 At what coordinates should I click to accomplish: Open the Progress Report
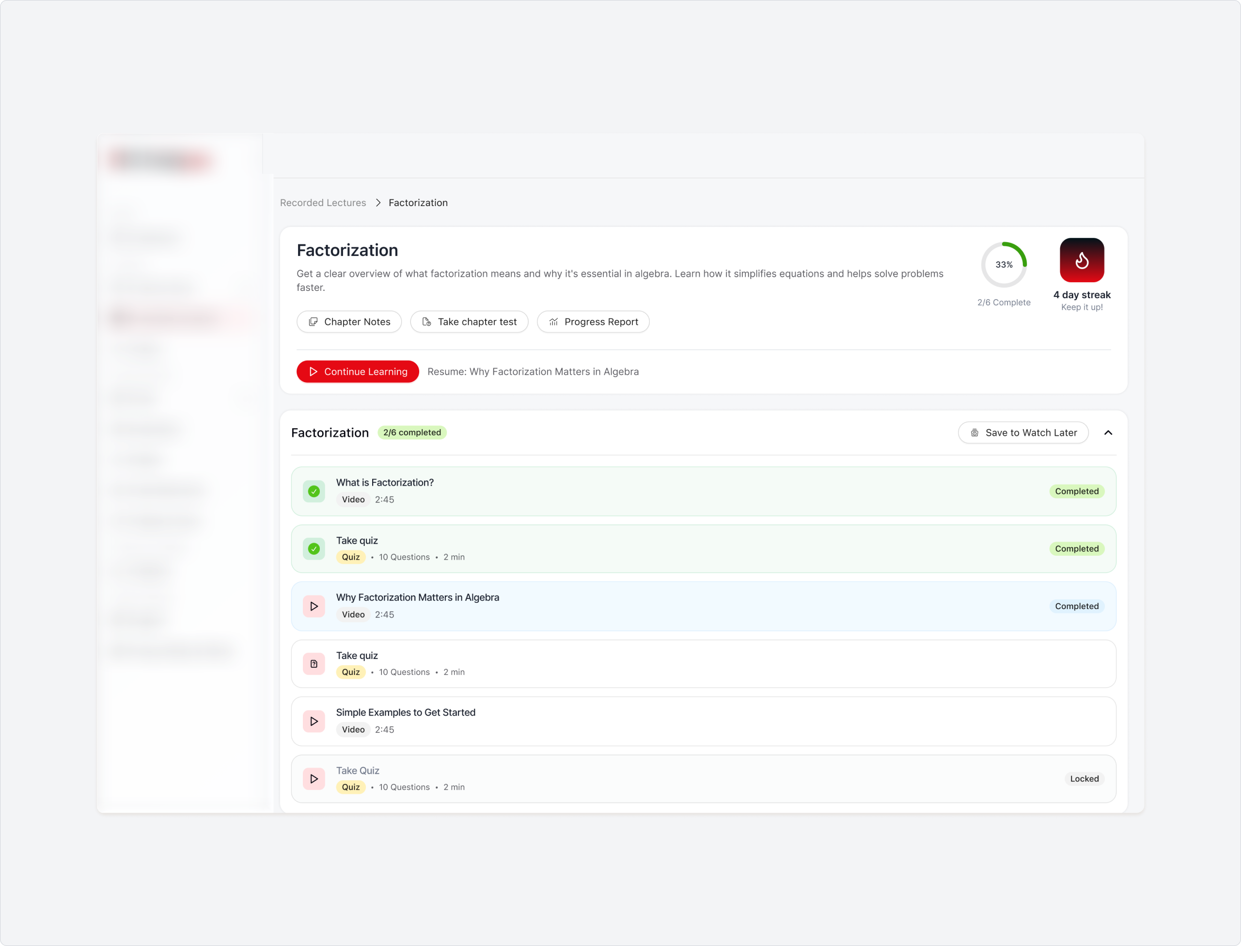click(593, 321)
